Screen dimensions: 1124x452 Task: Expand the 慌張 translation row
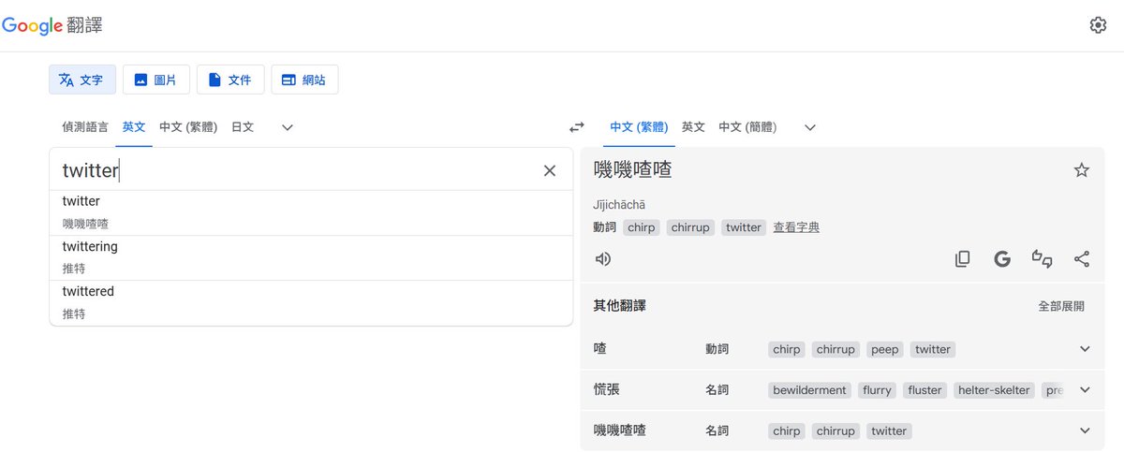pyautogui.click(x=1085, y=390)
